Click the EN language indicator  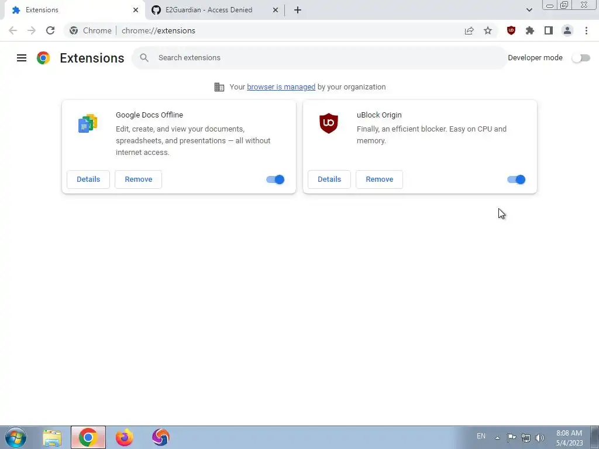481,436
